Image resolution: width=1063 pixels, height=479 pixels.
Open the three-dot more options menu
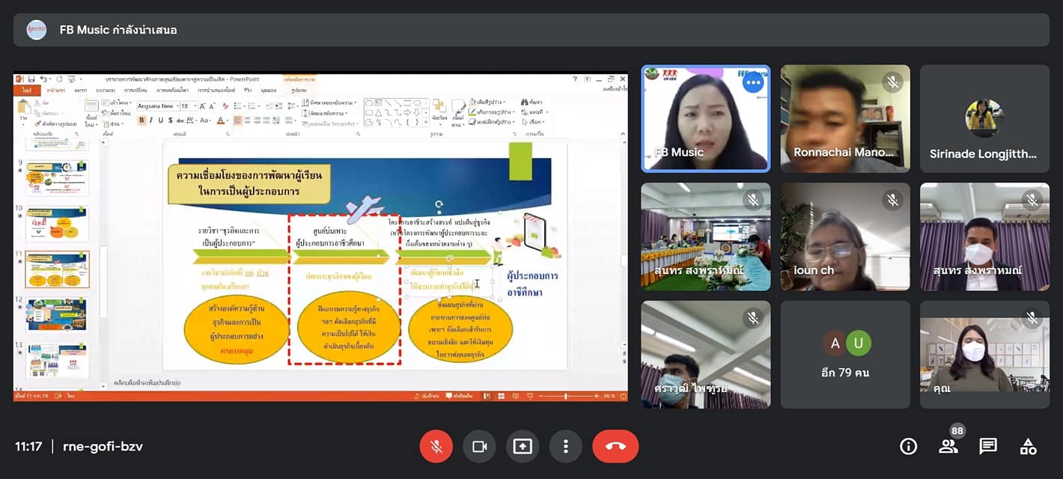tap(566, 447)
